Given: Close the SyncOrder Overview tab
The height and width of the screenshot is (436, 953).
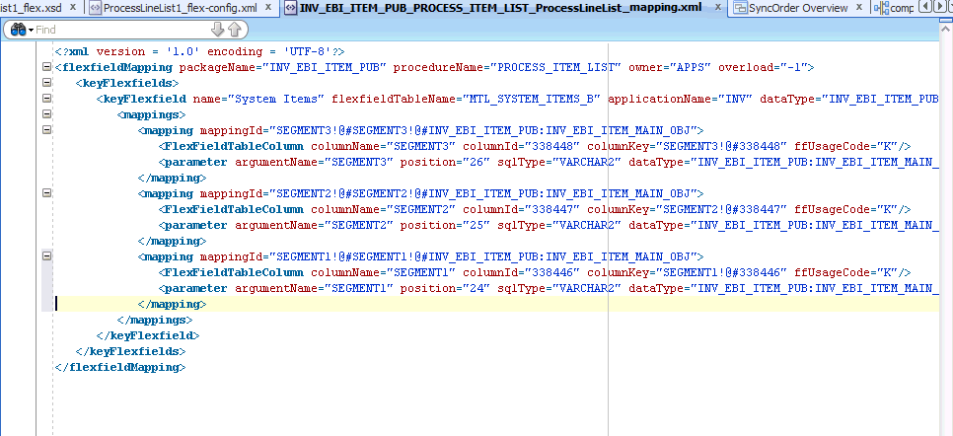Looking at the screenshot, I should [x=859, y=7].
